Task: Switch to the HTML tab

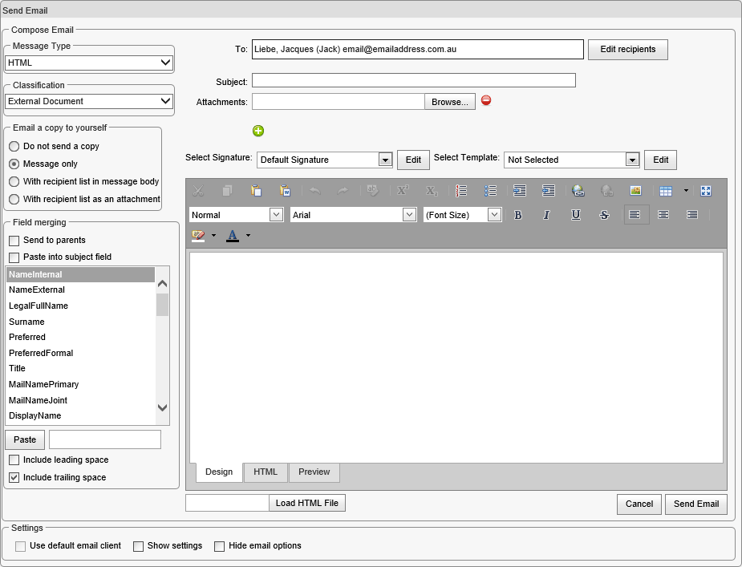Action: tap(266, 472)
